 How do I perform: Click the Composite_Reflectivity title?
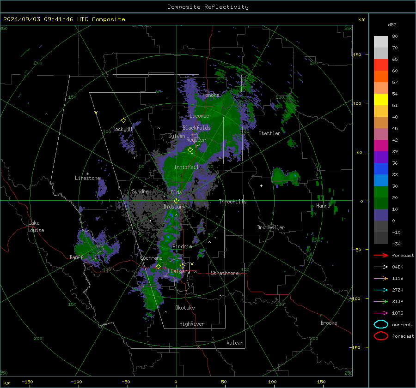(208, 7)
